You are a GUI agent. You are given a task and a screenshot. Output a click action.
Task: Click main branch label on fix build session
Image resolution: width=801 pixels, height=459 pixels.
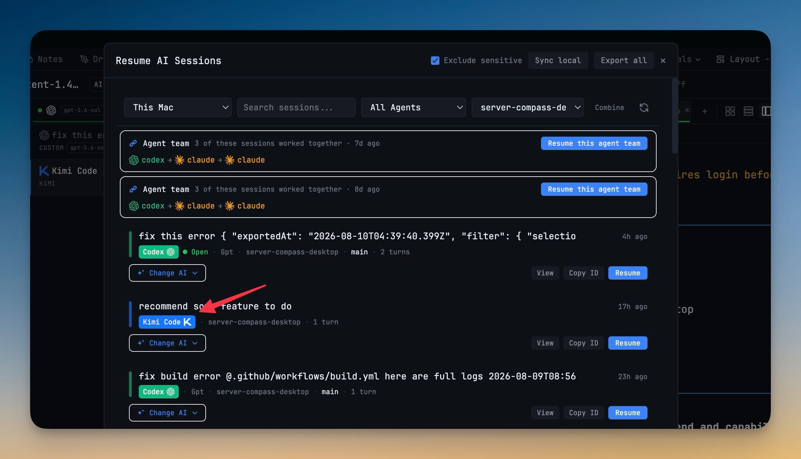click(x=330, y=392)
